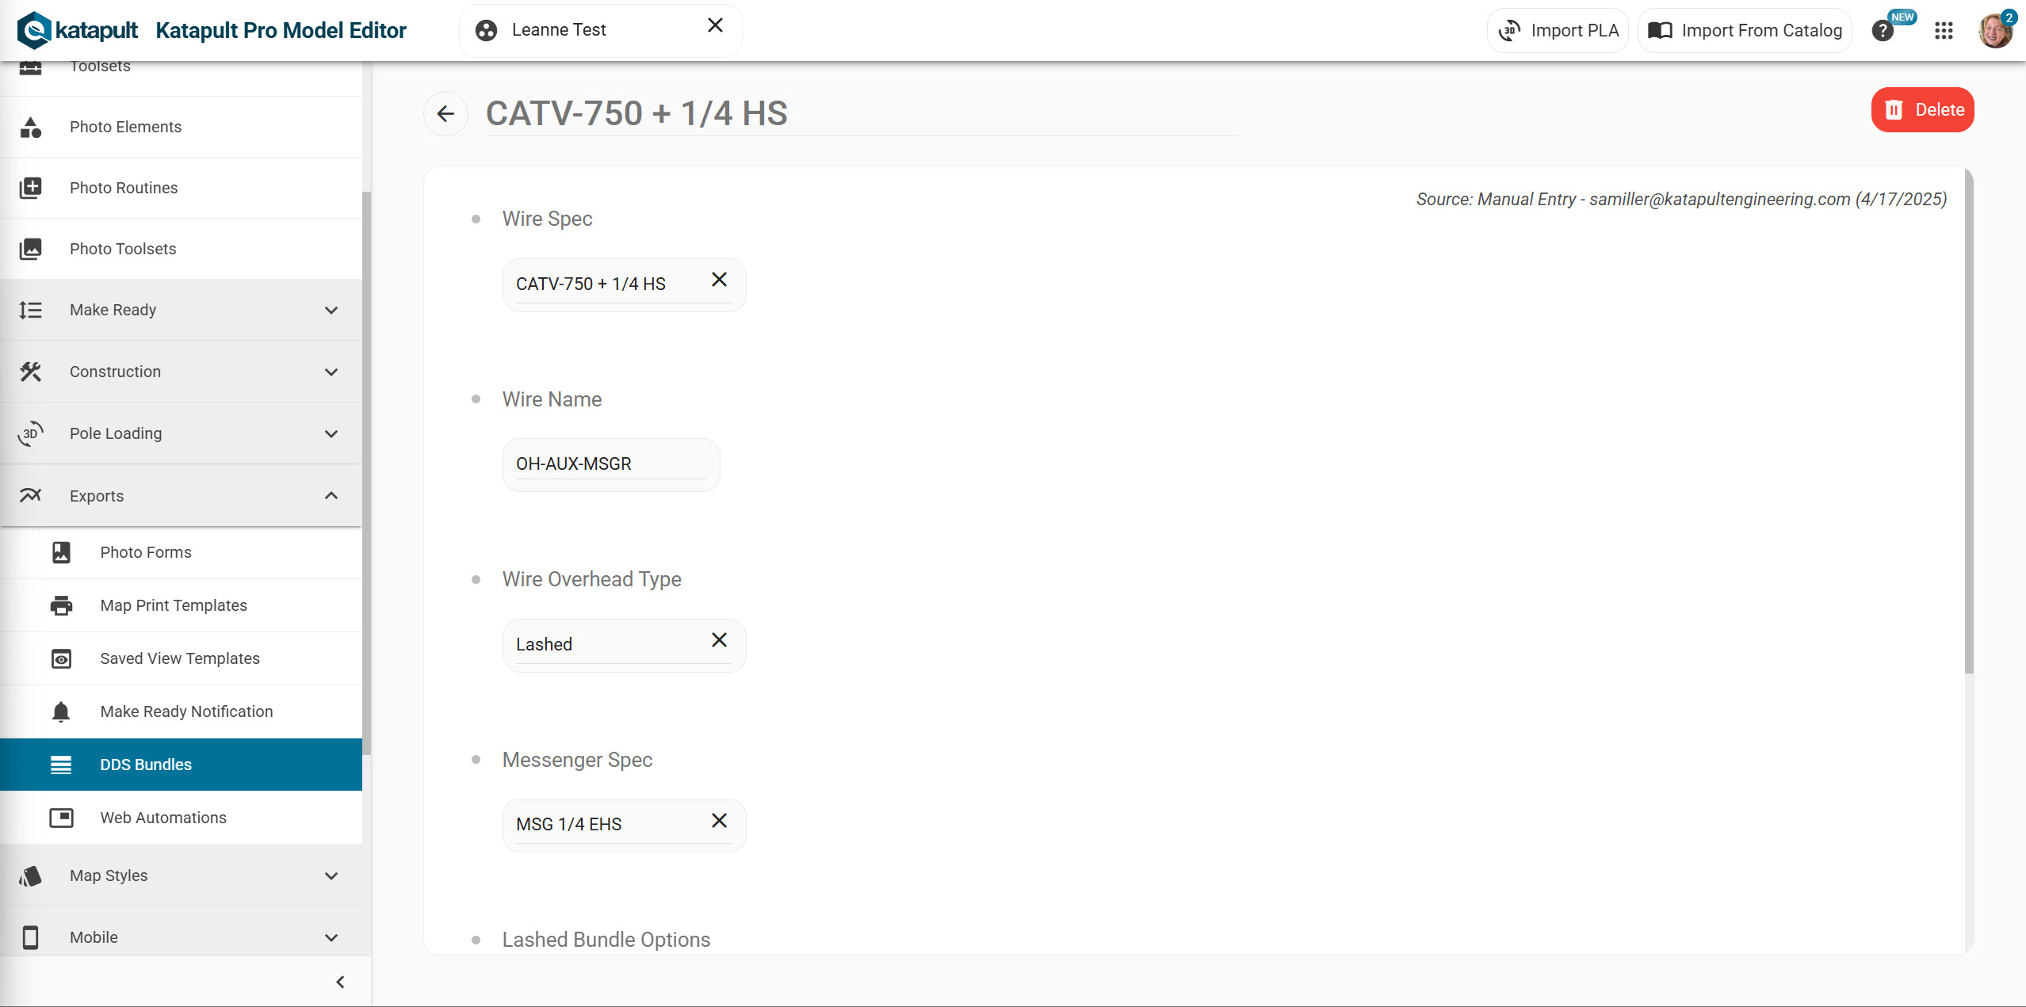Click the Katapult logo icon
This screenshot has width=2026, height=1007.
tap(34, 31)
